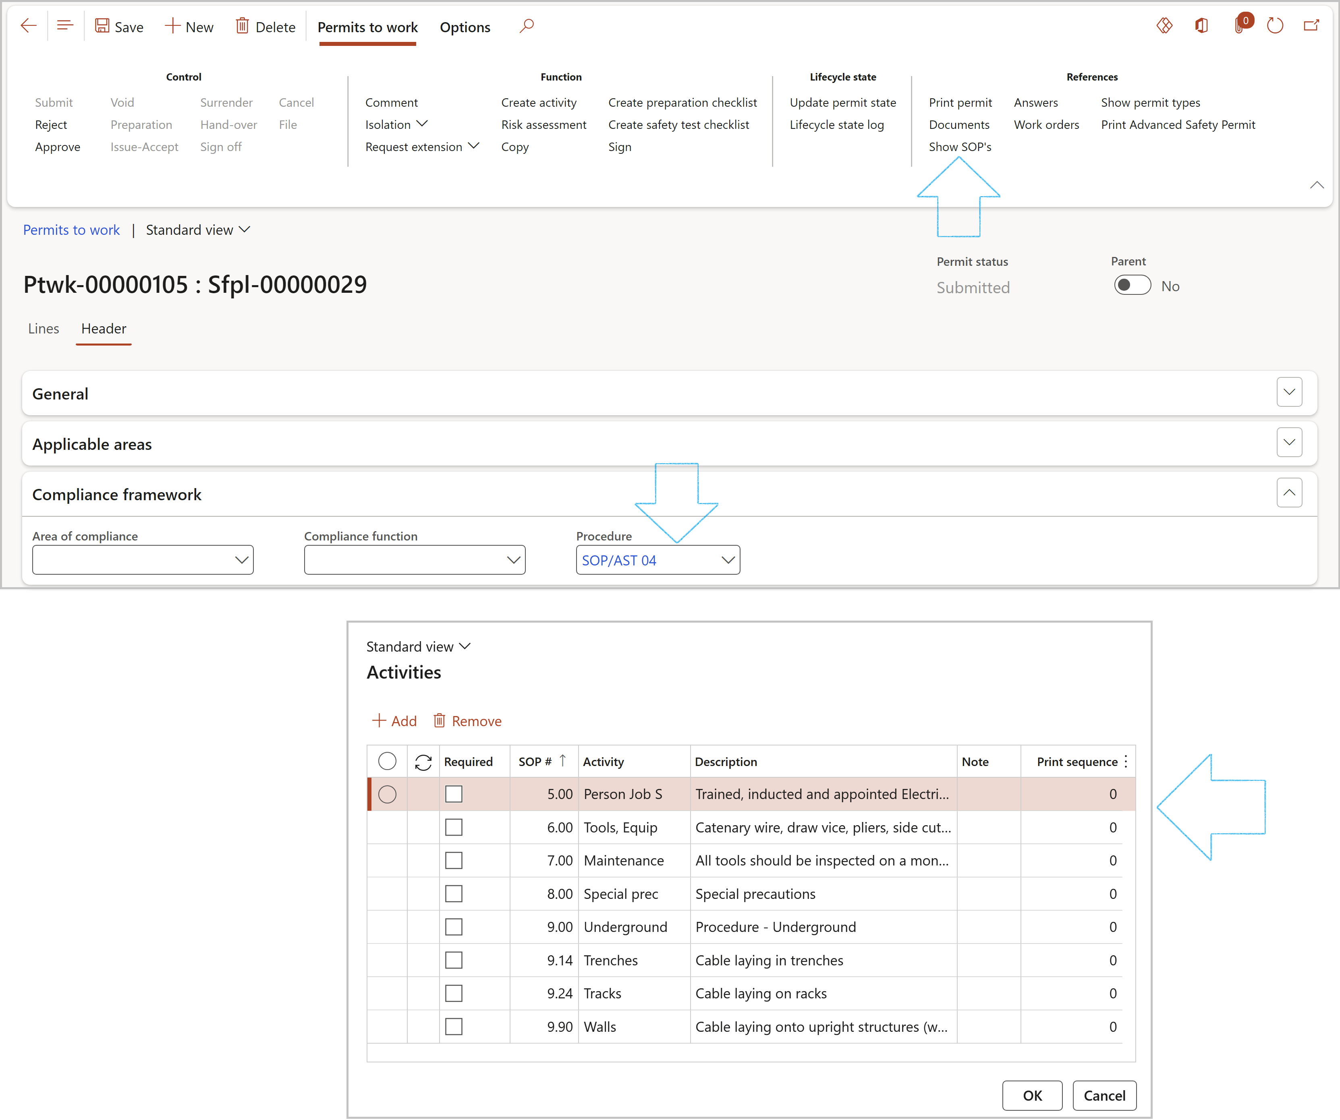Check Required for Walls row
1340x1120 pixels.
click(454, 1027)
